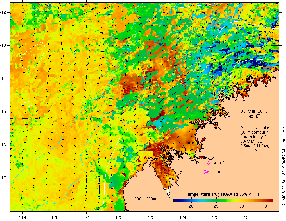Click the cyan isobath legend line under 200

pos(140,202)
